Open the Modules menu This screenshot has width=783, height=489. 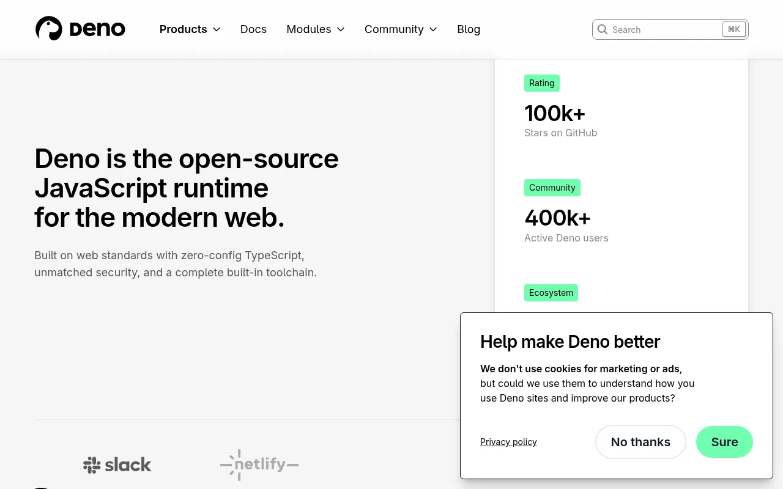tap(316, 29)
